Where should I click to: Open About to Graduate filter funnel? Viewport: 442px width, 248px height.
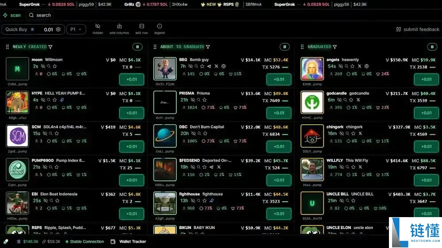[x=208, y=47]
